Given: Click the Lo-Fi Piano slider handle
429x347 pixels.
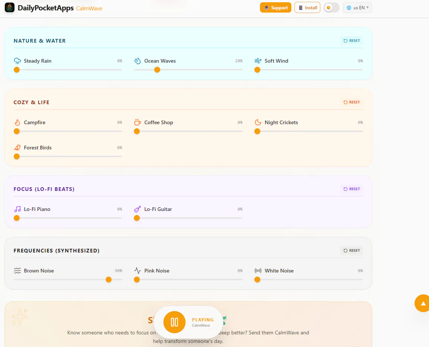Looking at the screenshot, I should (17, 218).
